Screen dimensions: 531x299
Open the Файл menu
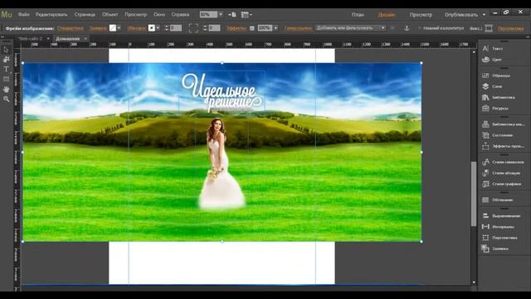click(24, 15)
